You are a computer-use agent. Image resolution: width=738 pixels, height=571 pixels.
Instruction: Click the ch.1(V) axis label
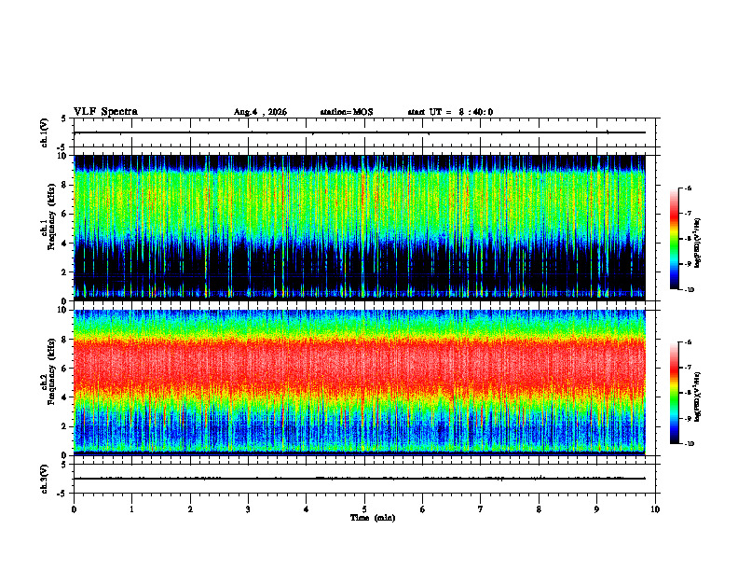click(x=45, y=132)
